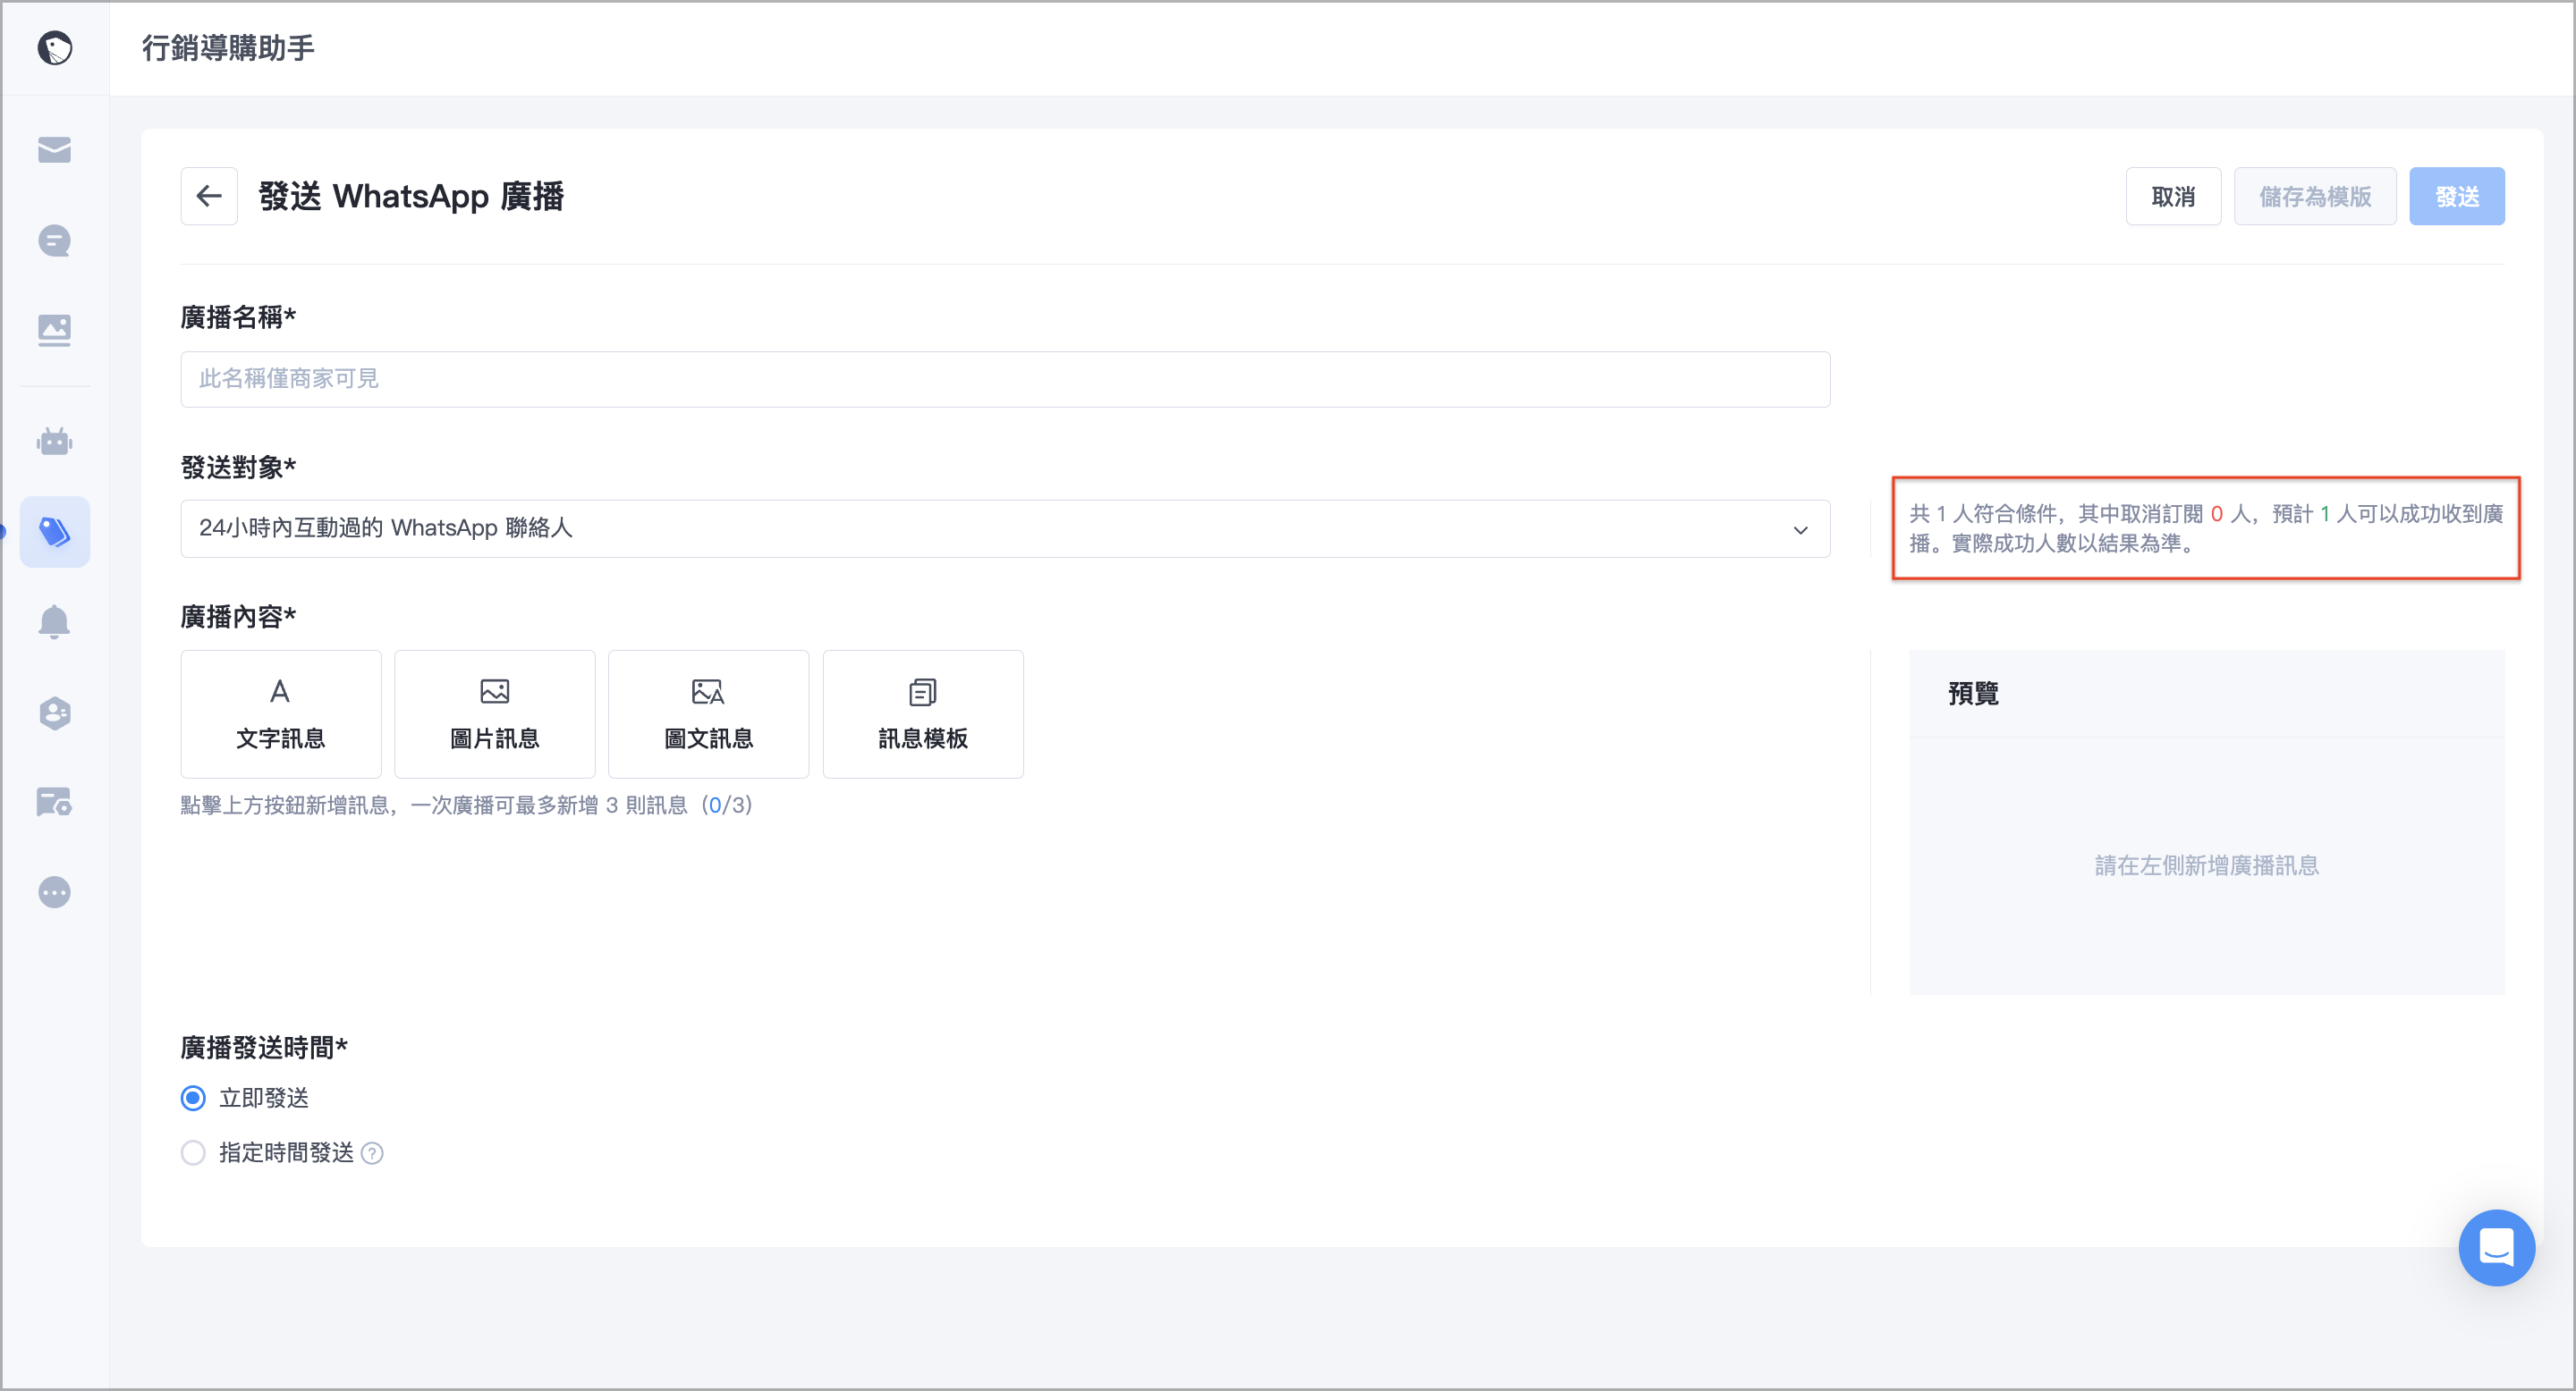
Task: Click the 取消 cancel button
Action: [2173, 196]
